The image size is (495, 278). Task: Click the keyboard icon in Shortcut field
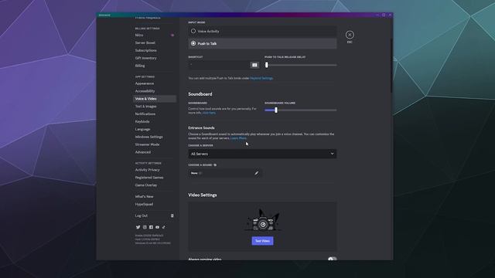(x=254, y=65)
